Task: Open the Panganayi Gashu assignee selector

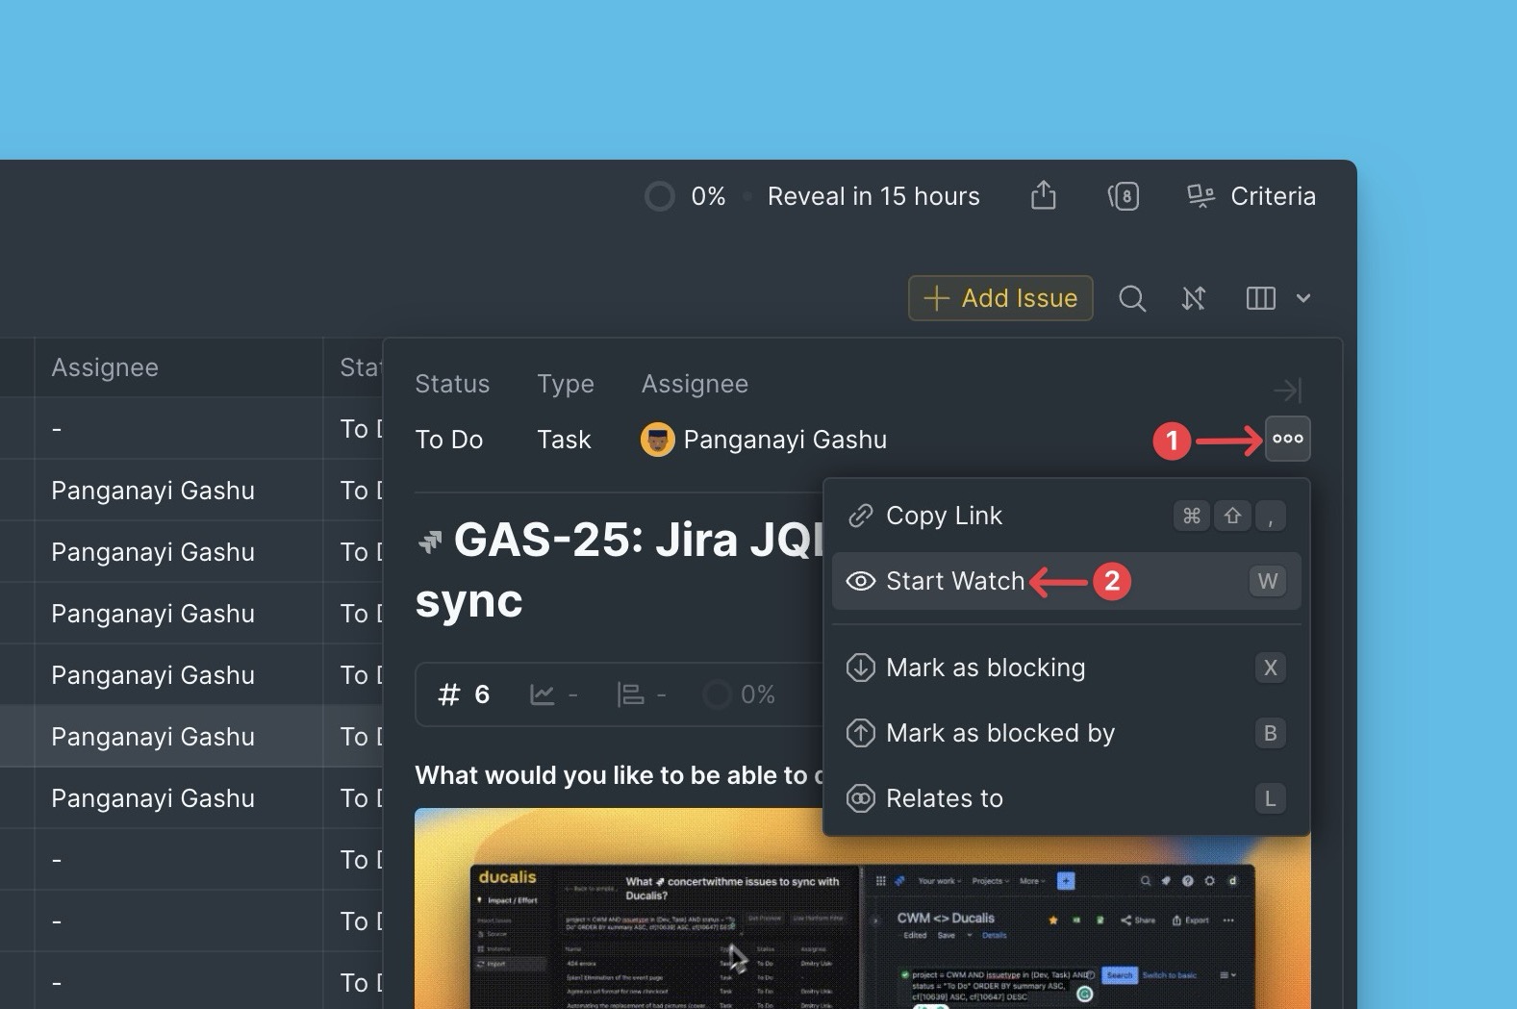Action: (x=764, y=440)
